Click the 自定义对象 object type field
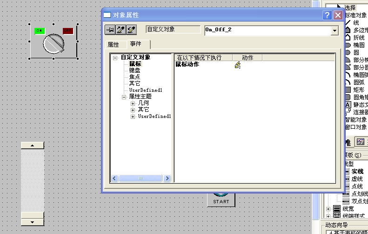Viewport: 368px width, 234px height. pyautogui.click(x=173, y=29)
